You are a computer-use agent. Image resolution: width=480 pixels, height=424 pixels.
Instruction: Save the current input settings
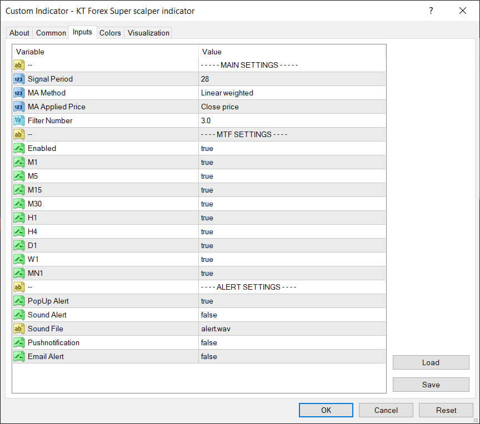coord(431,385)
